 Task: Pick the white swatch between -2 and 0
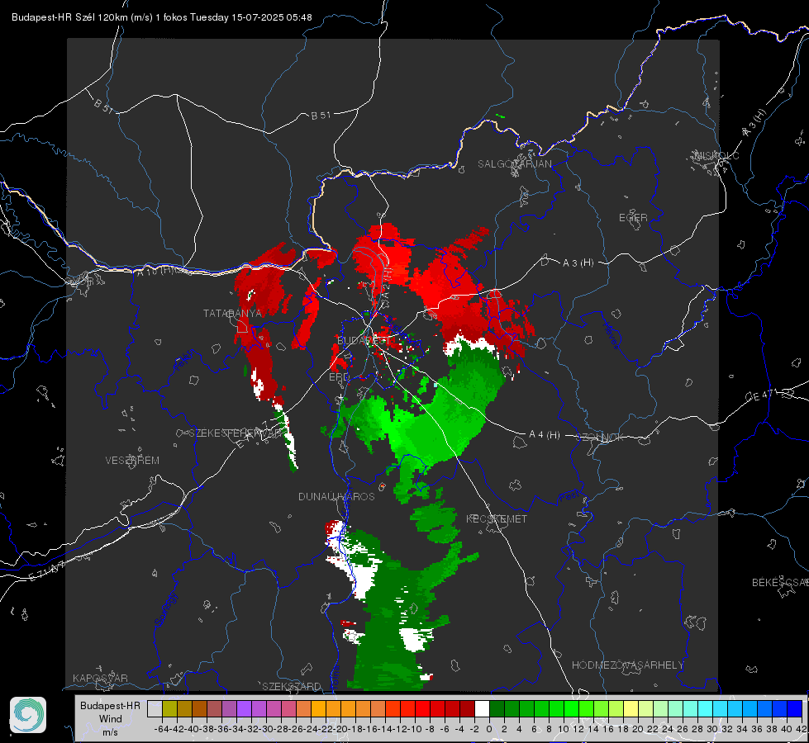[x=482, y=708]
